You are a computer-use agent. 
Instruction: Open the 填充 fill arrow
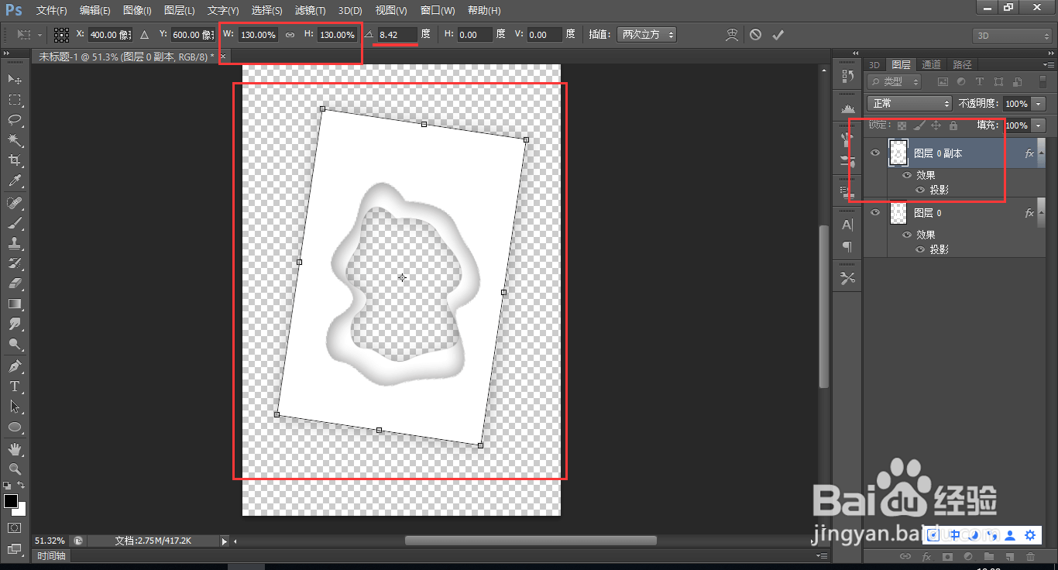tap(1039, 125)
